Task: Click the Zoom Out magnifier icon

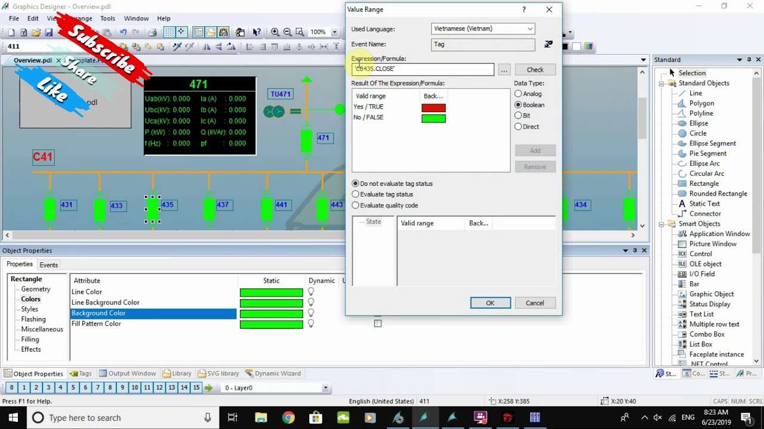Action: point(288,32)
